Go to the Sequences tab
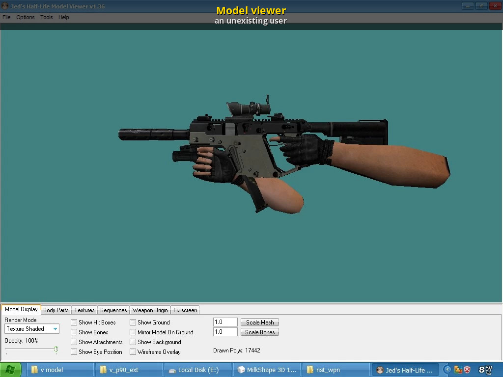 (113, 310)
